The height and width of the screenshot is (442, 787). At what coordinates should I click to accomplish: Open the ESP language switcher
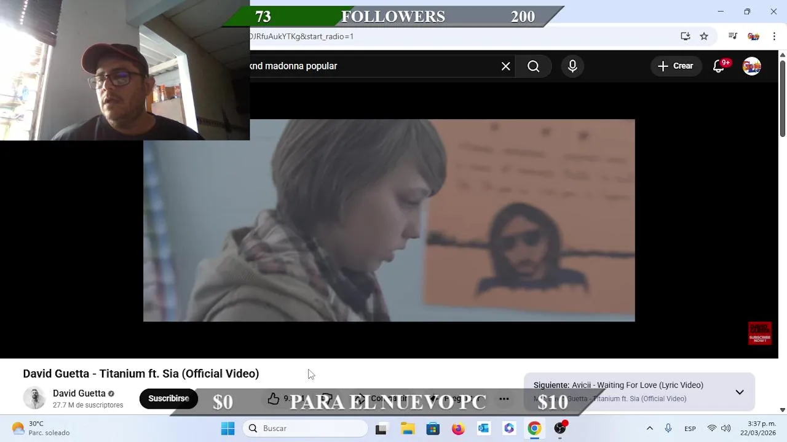pyautogui.click(x=690, y=428)
